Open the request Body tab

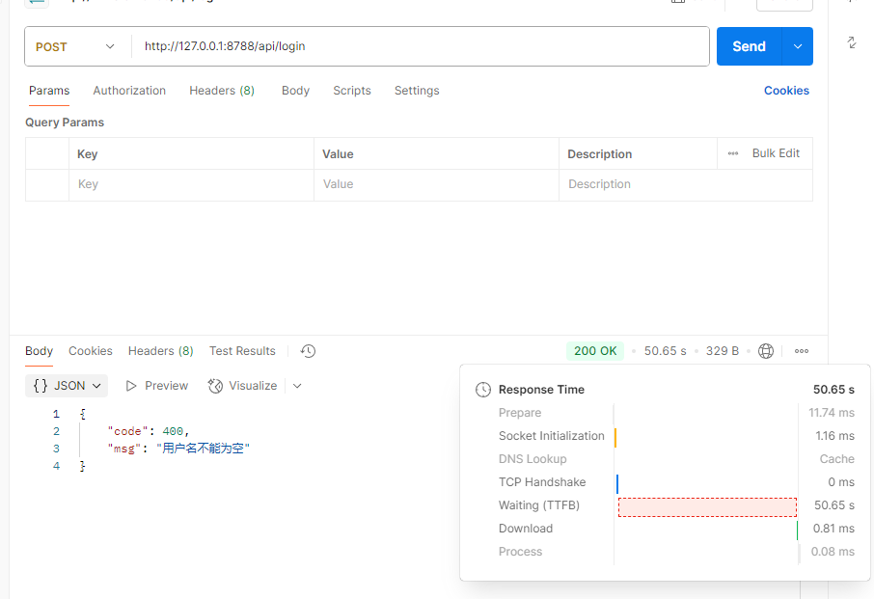pyautogui.click(x=295, y=91)
